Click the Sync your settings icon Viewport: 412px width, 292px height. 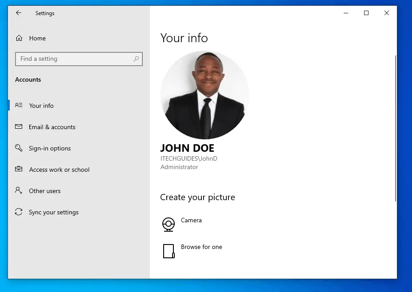(19, 212)
